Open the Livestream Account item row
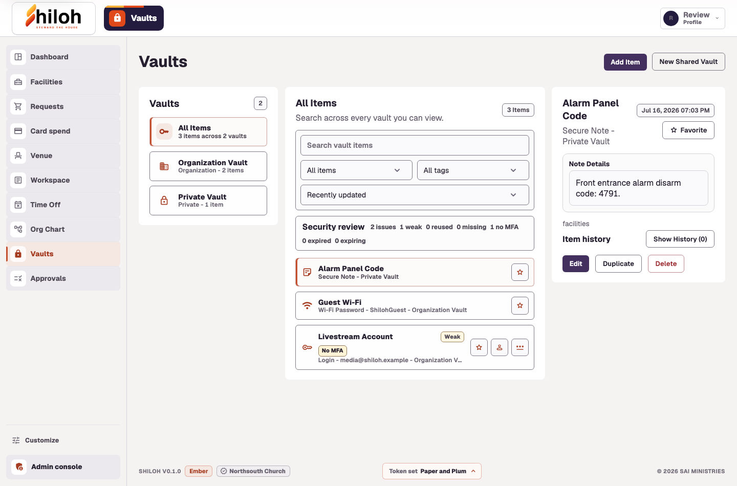This screenshot has width=737, height=486. click(415, 347)
